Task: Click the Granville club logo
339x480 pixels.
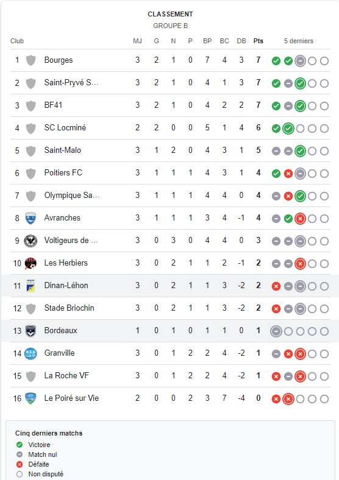Action: tap(30, 353)
